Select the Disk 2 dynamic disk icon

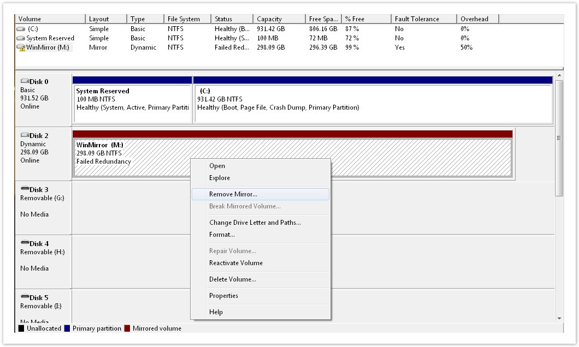(x=25, y=135)
